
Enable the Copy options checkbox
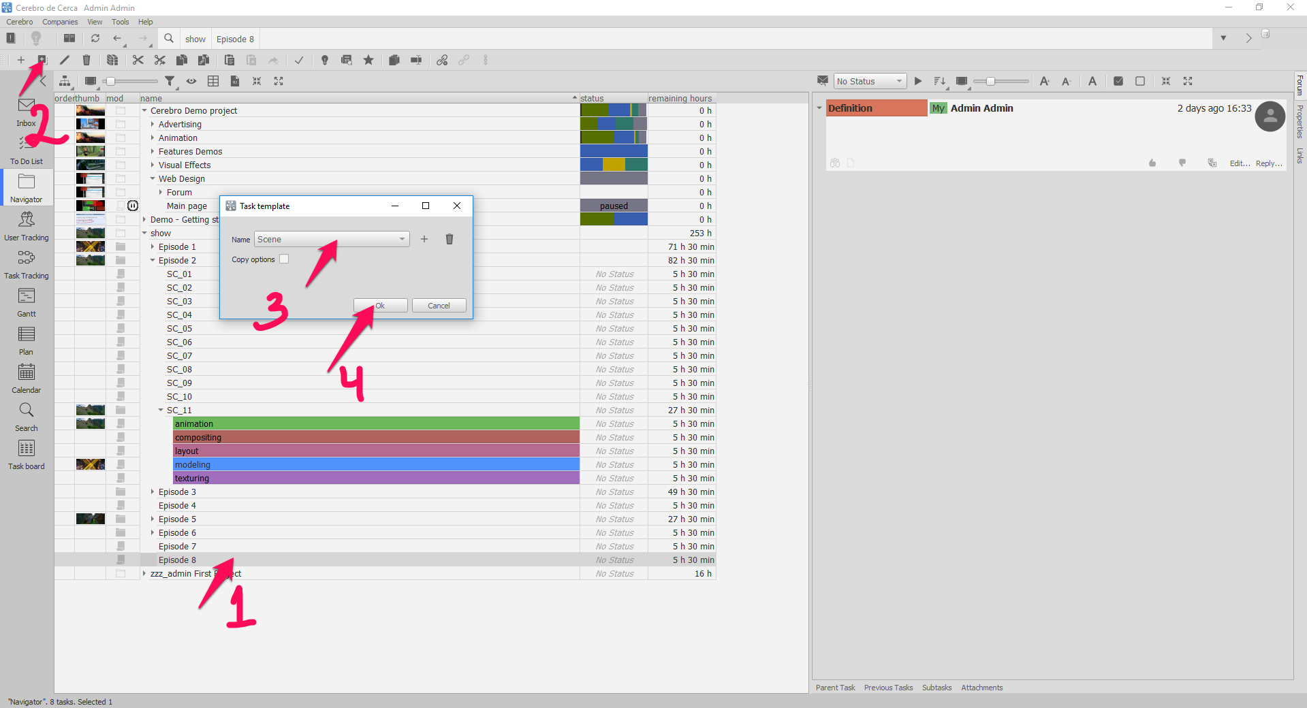[x=284, y=259]
